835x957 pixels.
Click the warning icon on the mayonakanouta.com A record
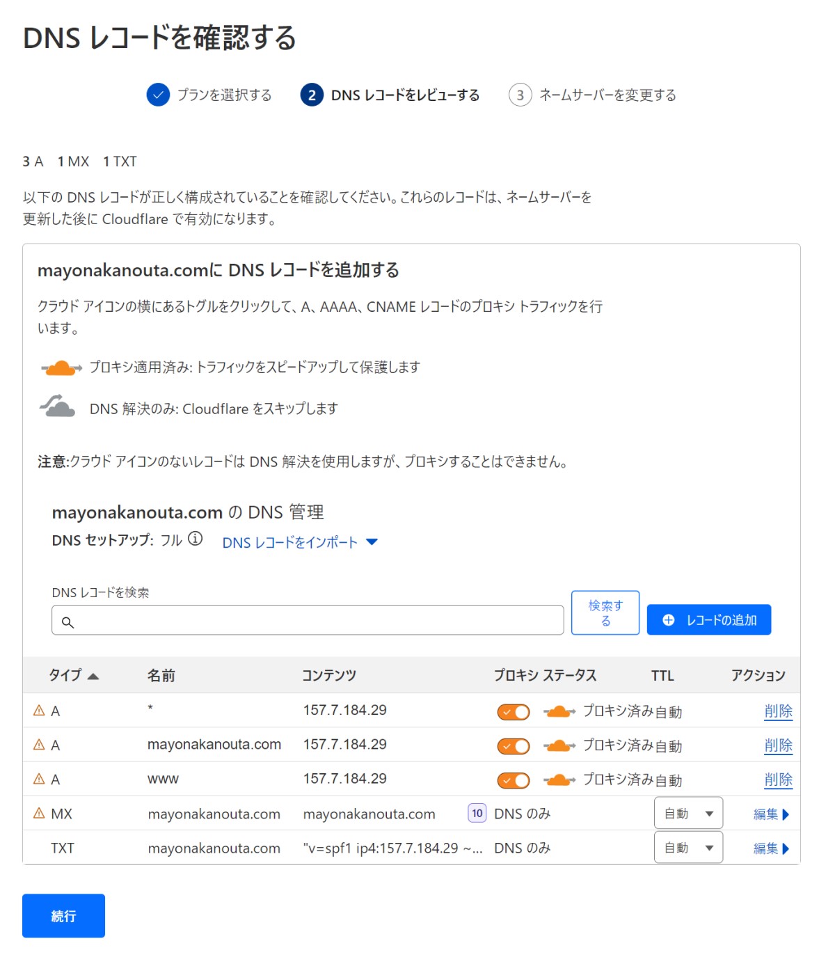pos(39,745)
